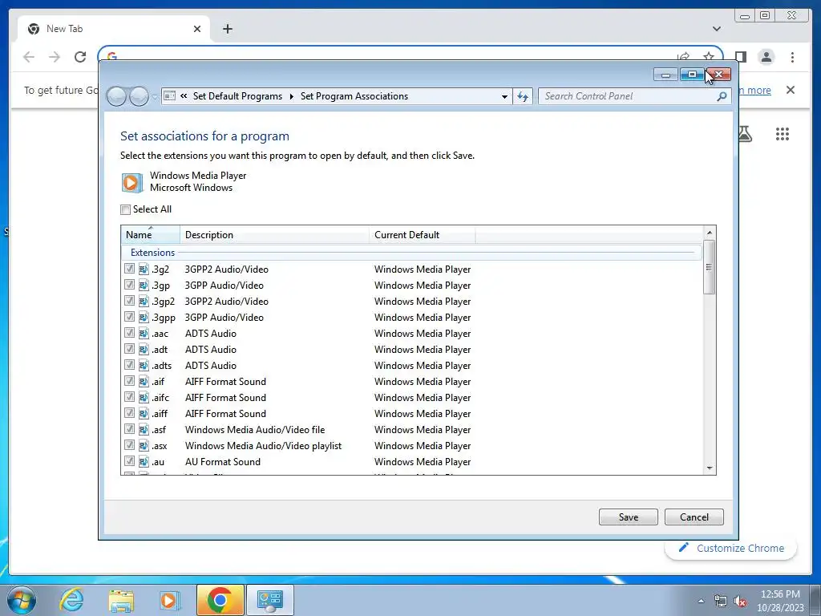Click the refresh icon in Control Panel address bar
Image resolution: width=821 pixels, height=616 pixels.
click(x=523, y=96)
